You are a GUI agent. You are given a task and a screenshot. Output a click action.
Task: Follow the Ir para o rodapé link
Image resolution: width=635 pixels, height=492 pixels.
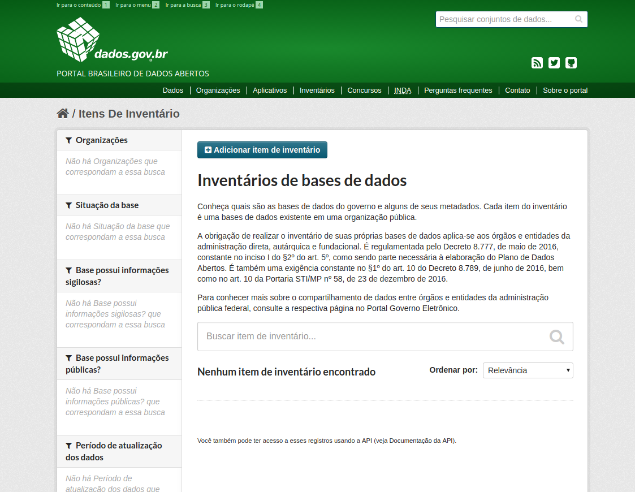(239, 5)
